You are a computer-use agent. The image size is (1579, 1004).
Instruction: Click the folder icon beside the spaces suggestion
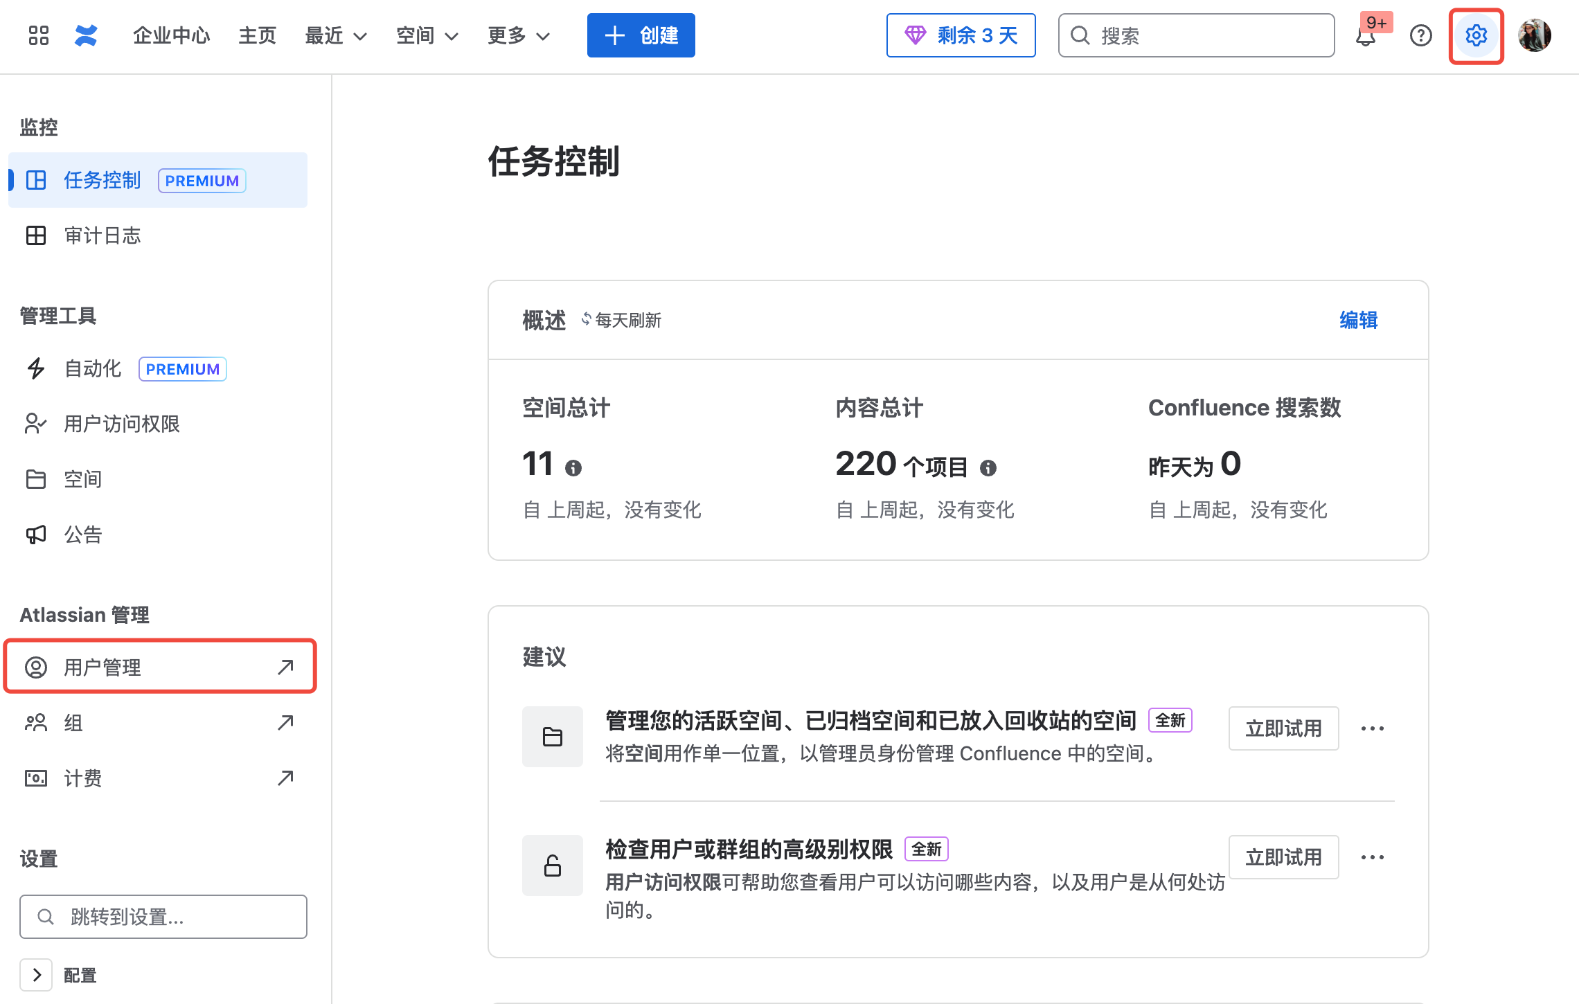coord(553,737)
